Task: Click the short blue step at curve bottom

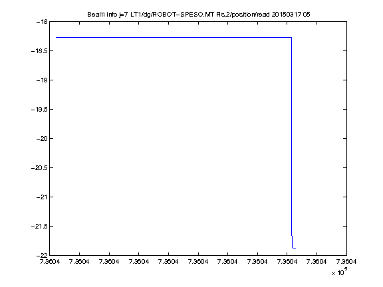Action: (294, 248)
